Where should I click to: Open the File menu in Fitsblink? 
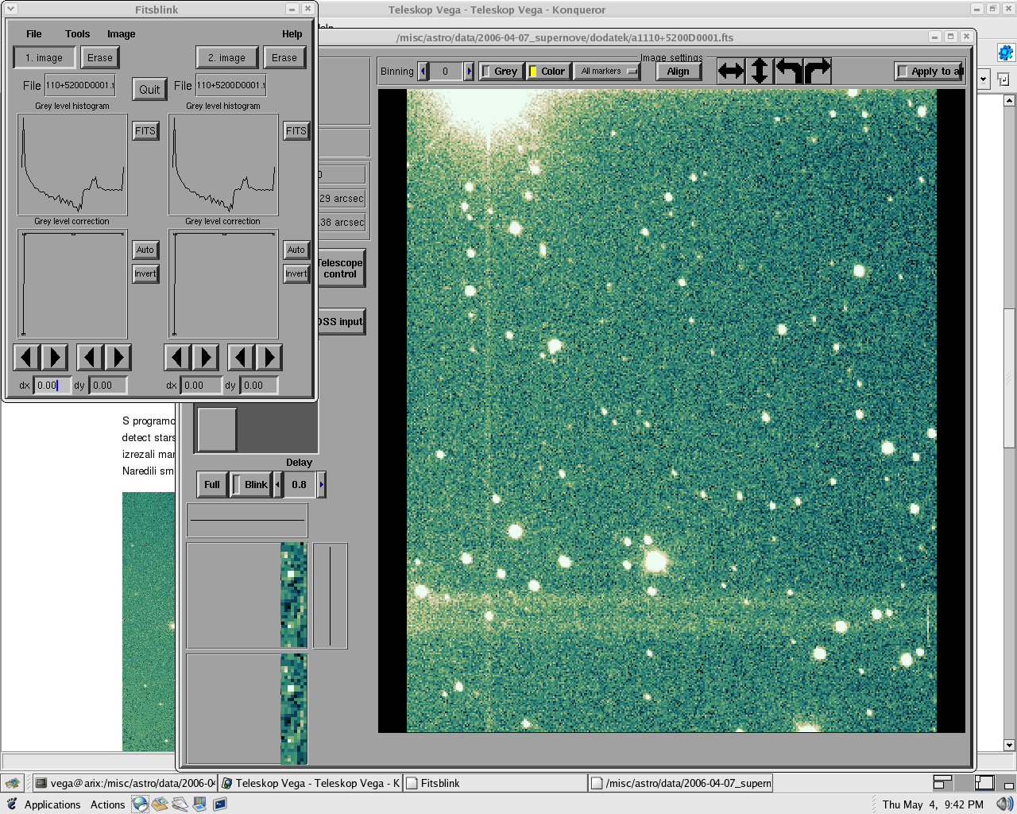tap(34, 34)
